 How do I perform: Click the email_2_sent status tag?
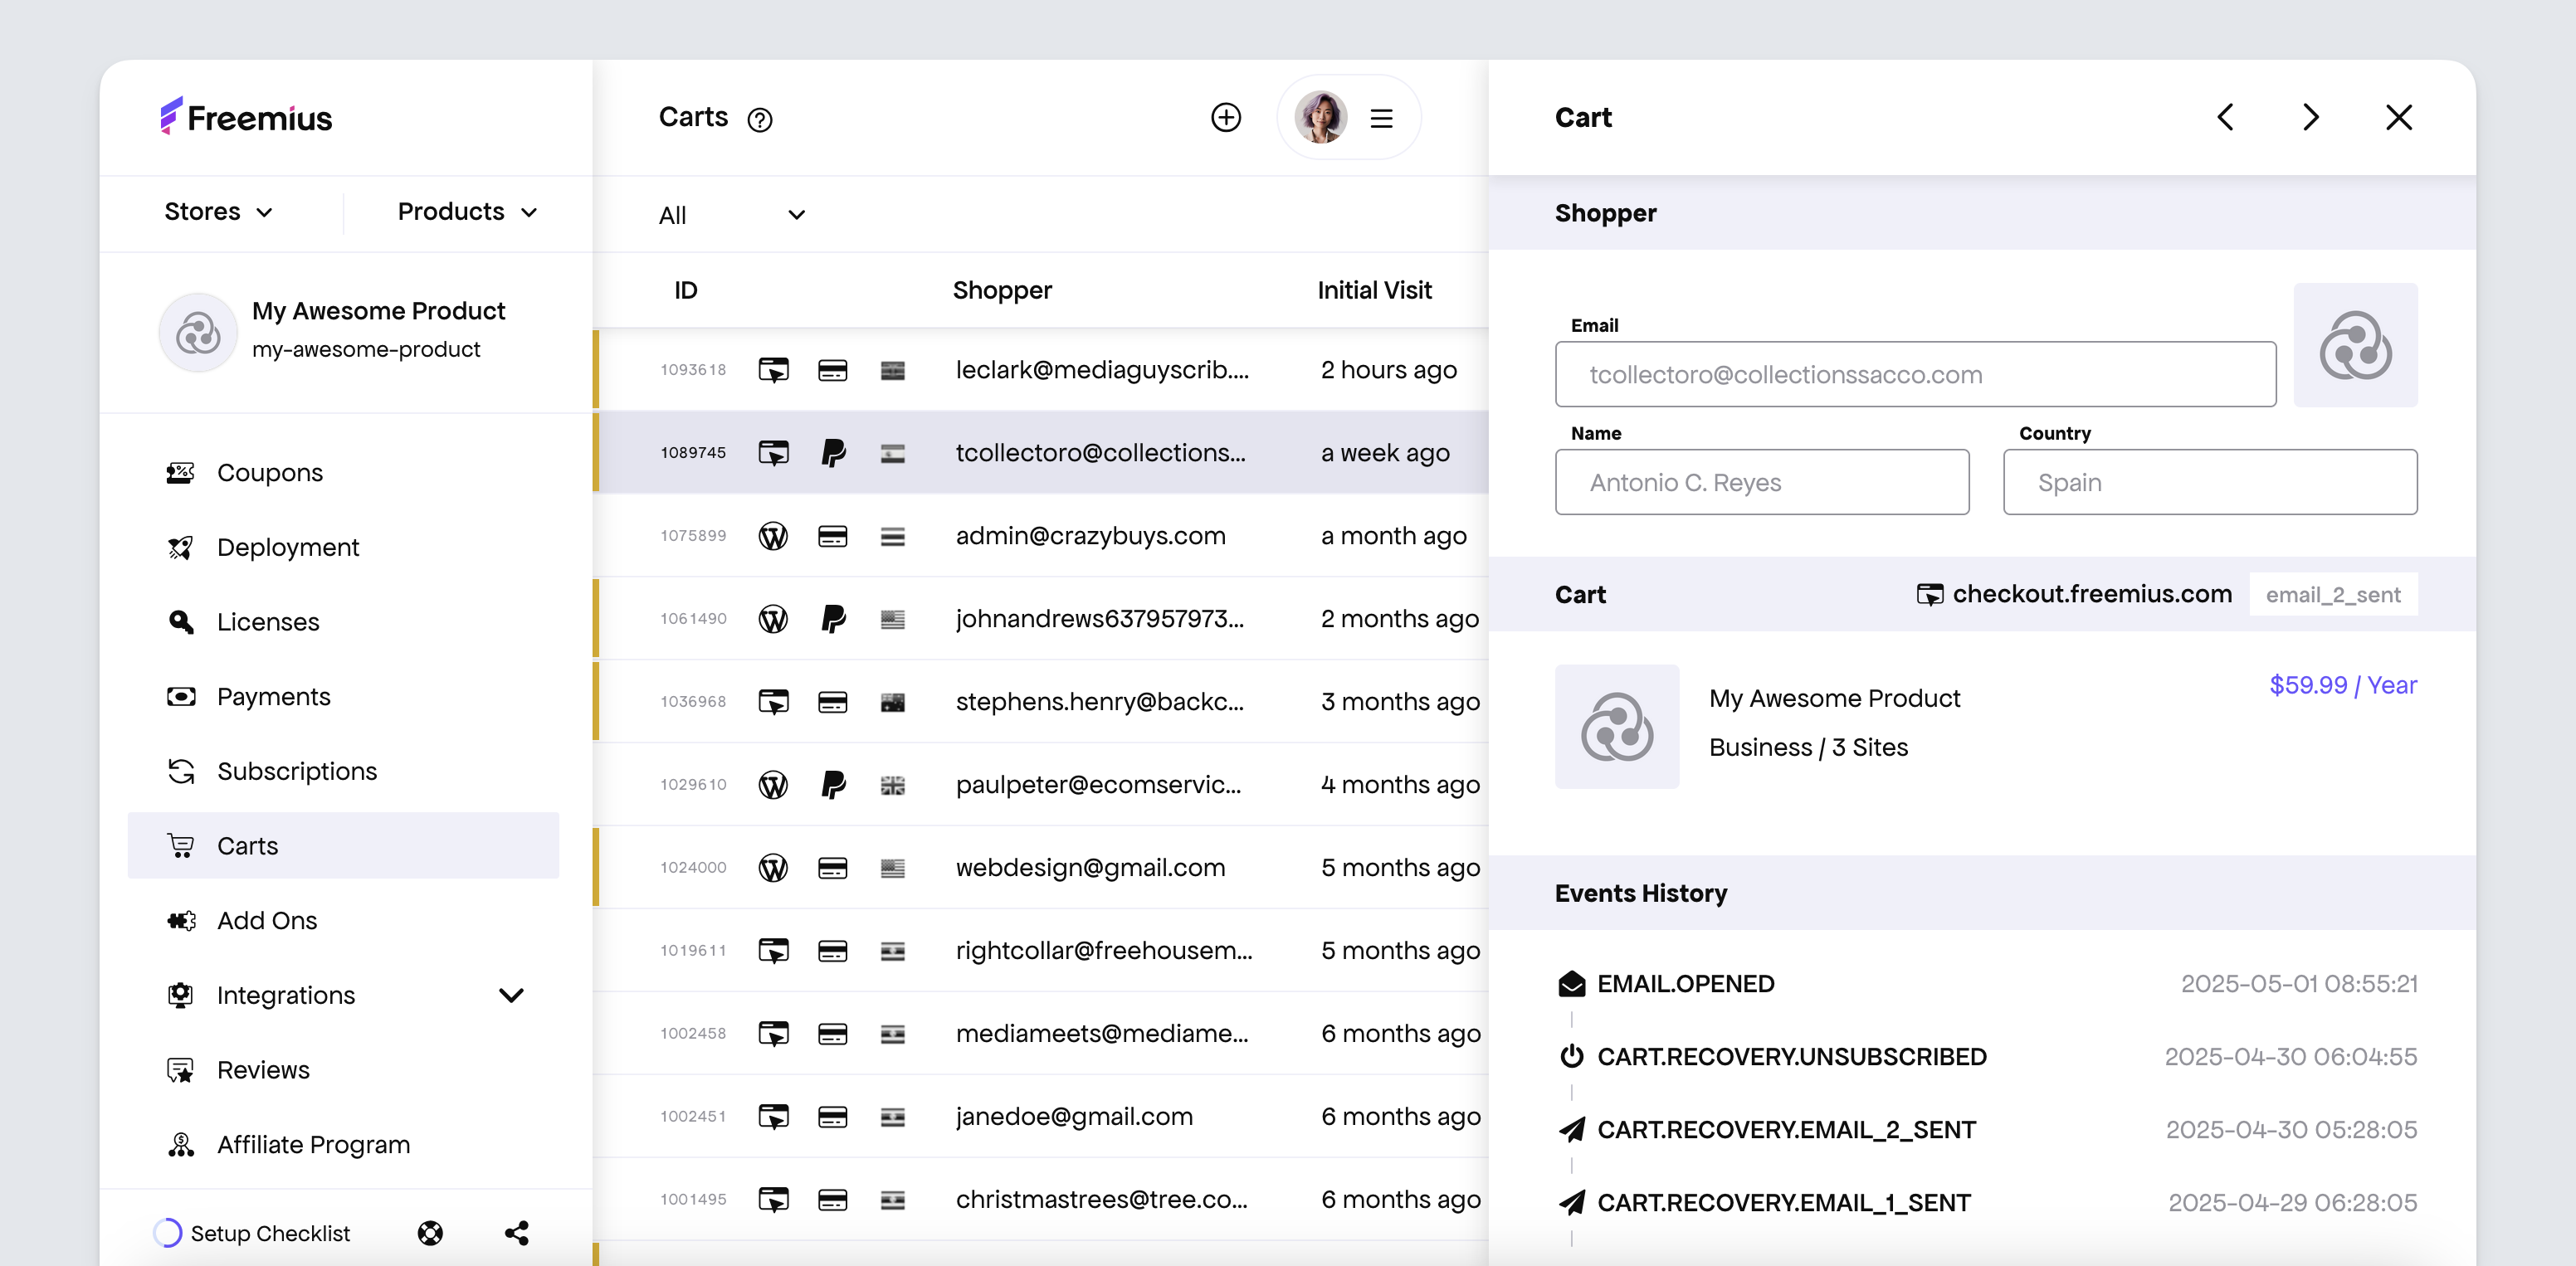tap(2333, 595)
